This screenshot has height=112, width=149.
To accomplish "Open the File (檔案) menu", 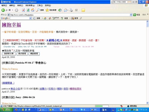I will pyautogui.click(x=4, y=5).
